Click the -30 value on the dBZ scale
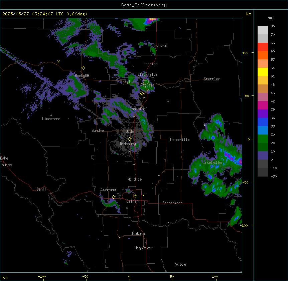 [x=274, y=176]
